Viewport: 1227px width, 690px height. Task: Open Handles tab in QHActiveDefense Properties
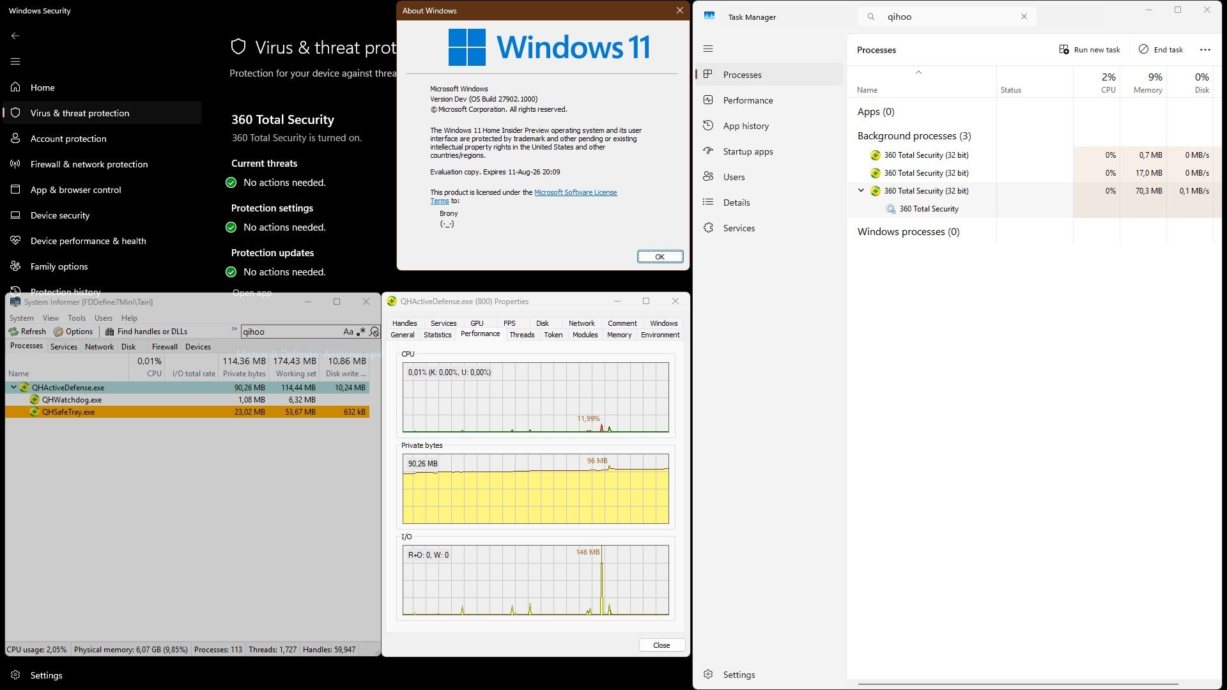[x=405, y=323]
